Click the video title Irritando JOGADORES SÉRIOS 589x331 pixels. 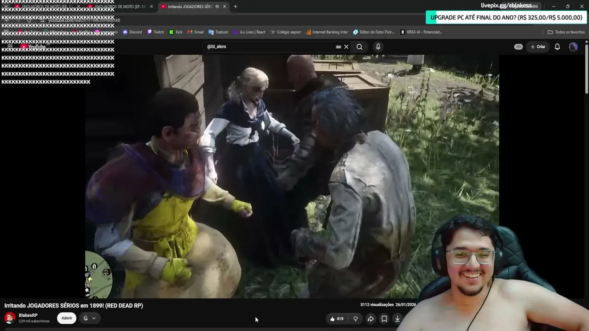click(74, 306)
